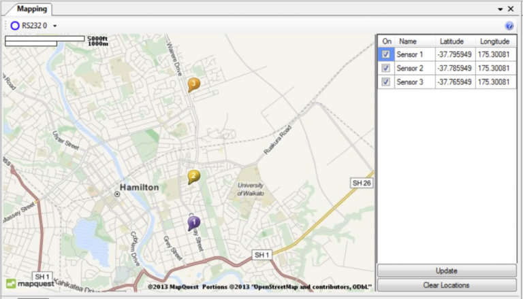Click the Latitude column header
The image size is (523, 299).
(455, 41)
